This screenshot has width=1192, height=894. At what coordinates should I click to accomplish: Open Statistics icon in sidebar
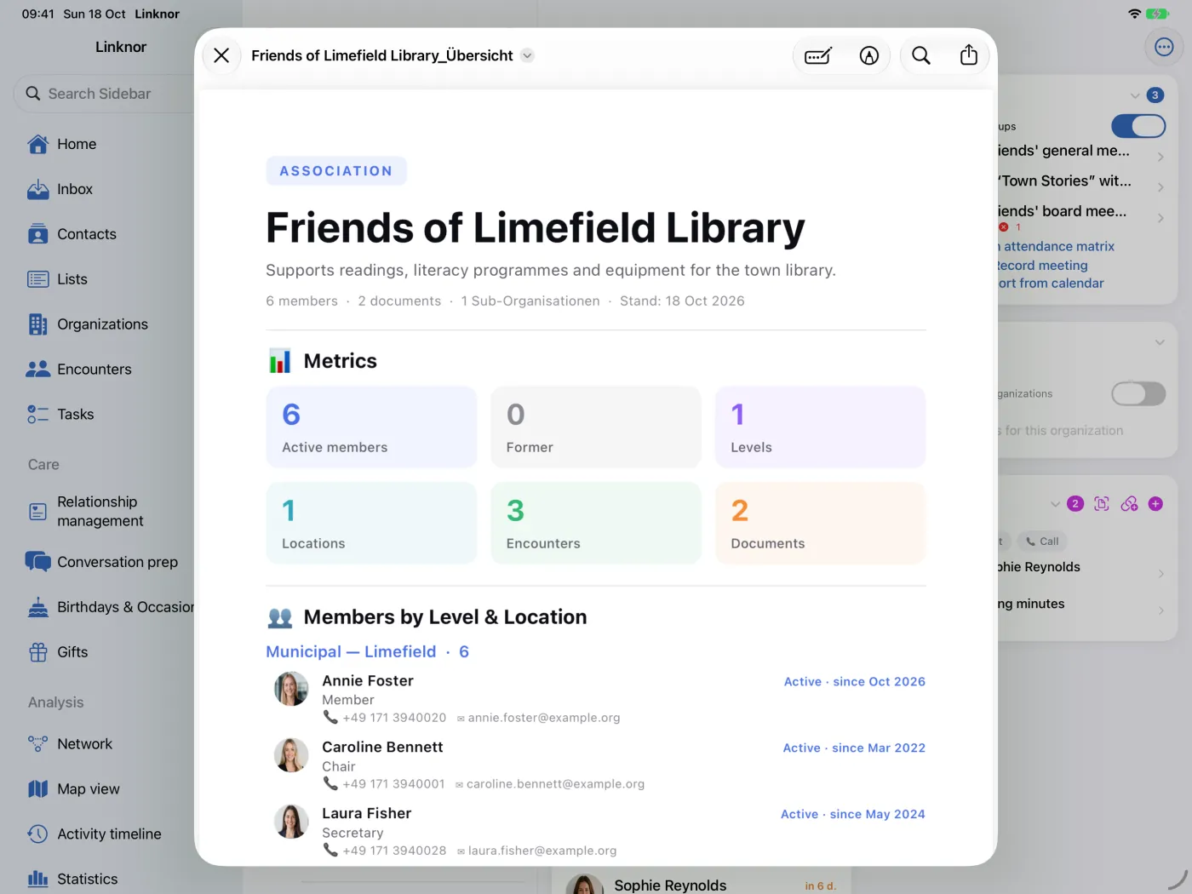tap(37, 880)
